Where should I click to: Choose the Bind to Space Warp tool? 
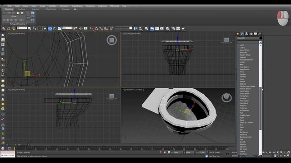click(x=13, y=28)
